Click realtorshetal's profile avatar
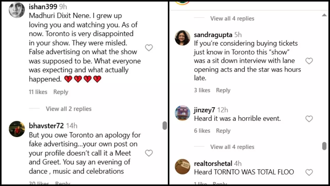330x186 pixels. pyautogui.click(x=183, y=167)
